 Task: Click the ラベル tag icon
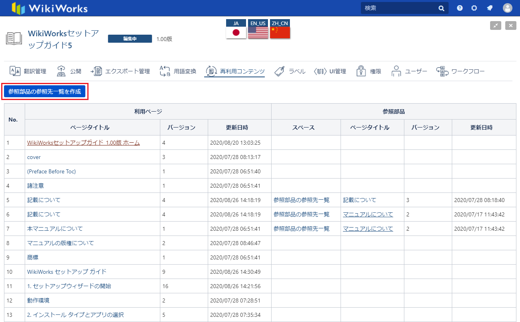tap(280, 71)
